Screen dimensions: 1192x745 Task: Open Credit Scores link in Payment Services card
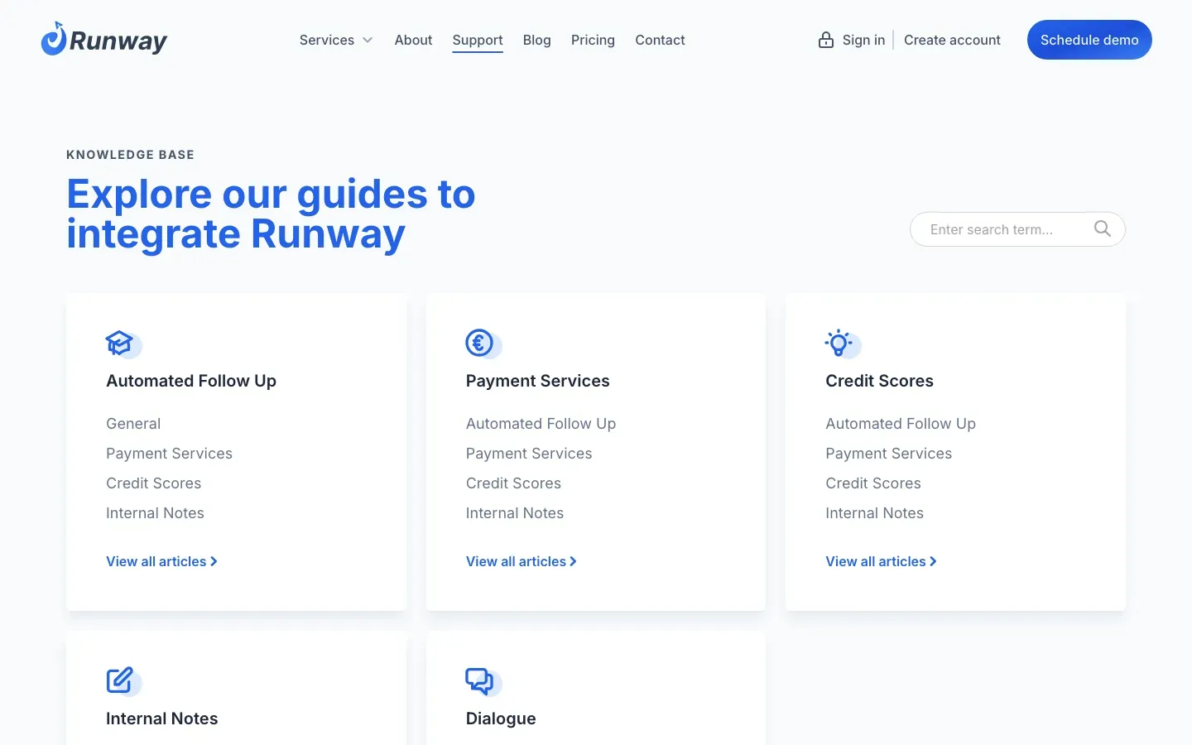click(513, 483)
